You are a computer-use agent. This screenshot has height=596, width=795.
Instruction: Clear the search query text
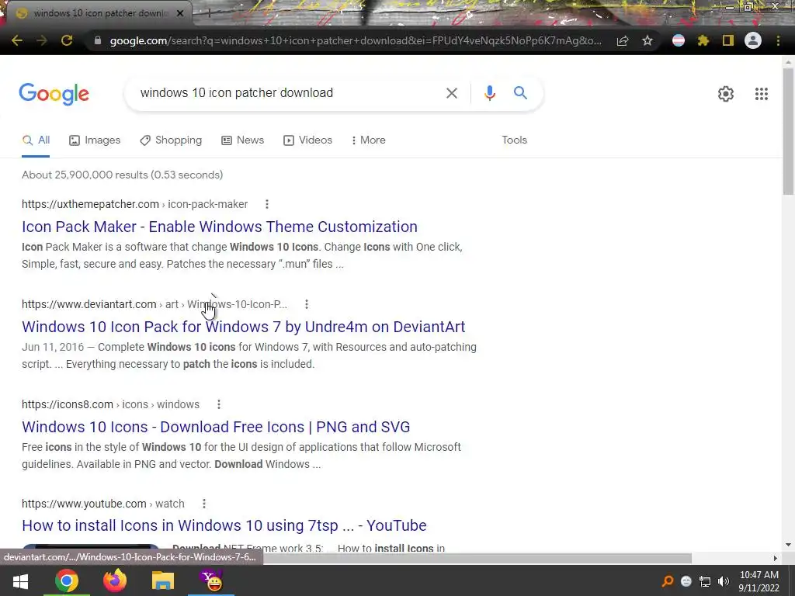[x=451, y=93]
